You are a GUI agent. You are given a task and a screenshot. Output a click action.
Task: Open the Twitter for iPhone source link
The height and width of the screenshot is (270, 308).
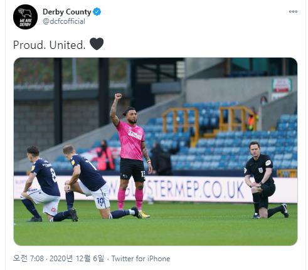click(x=141, y=259)
